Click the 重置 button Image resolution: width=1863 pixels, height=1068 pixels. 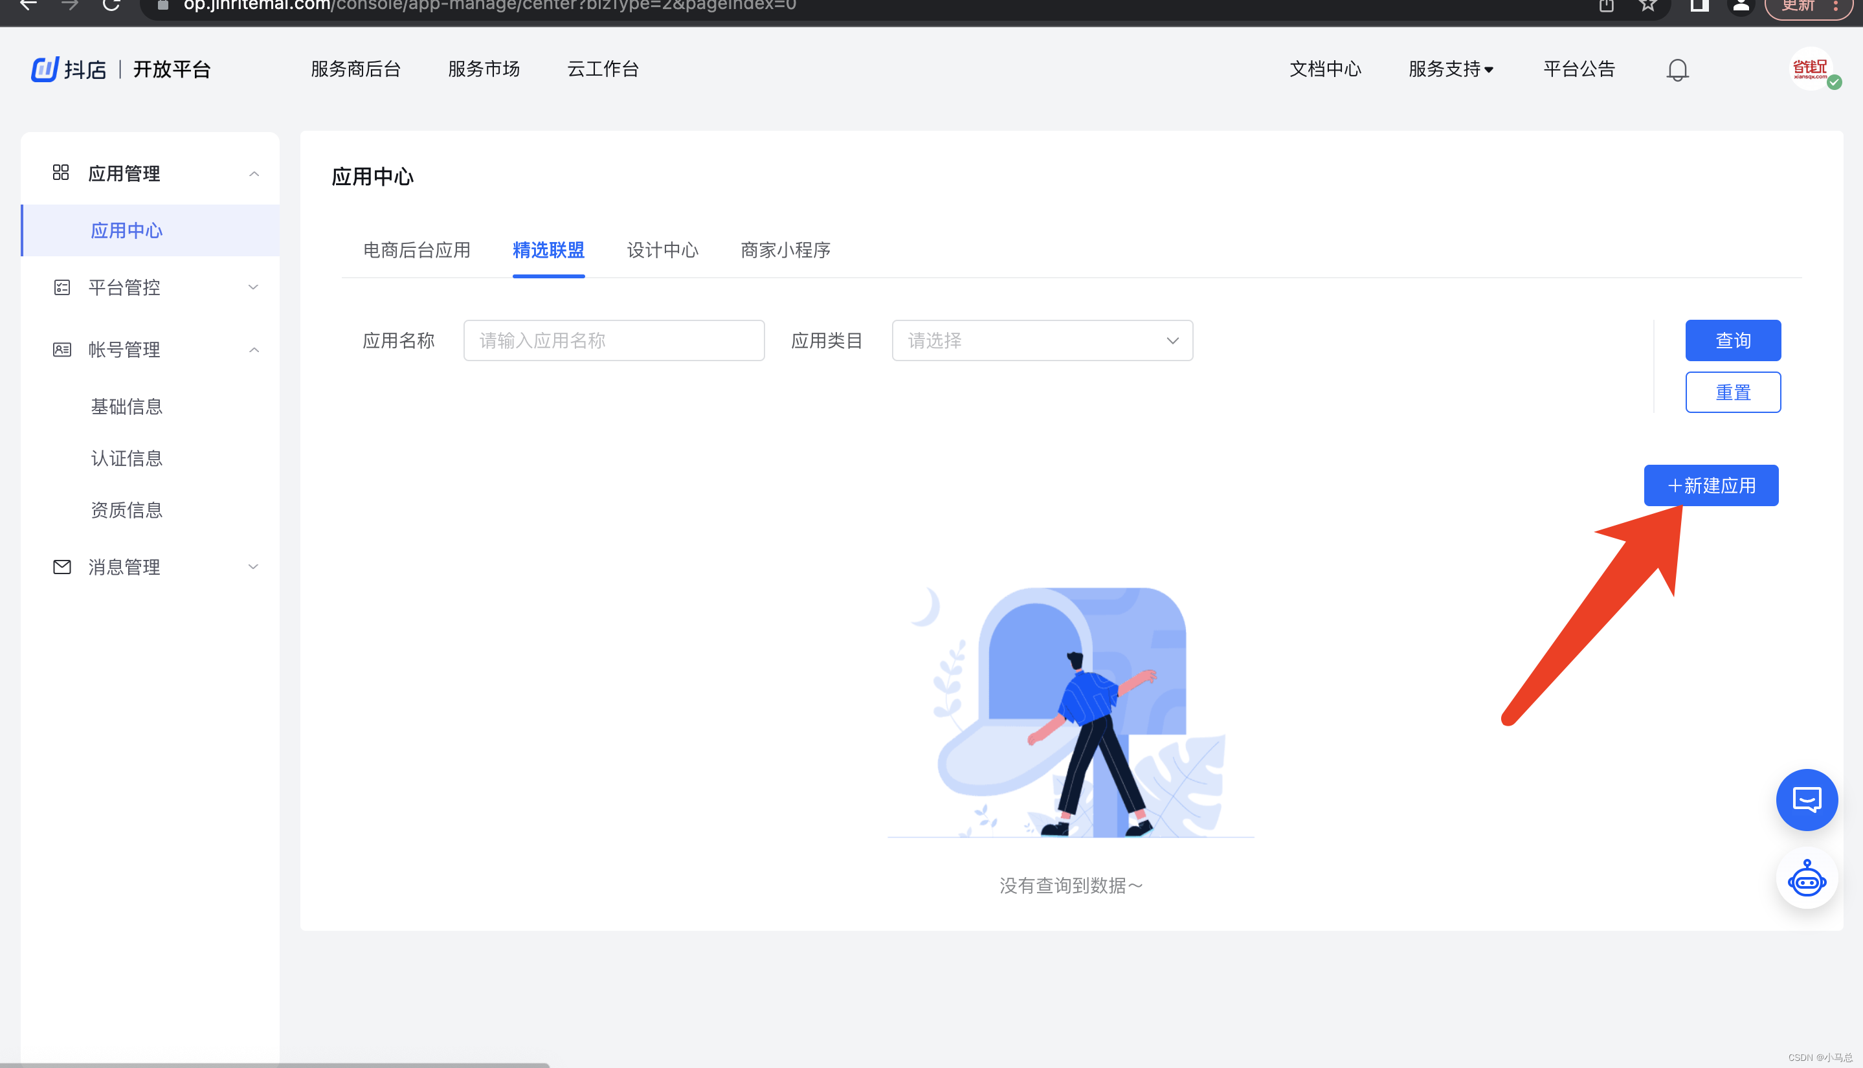tap(1732, 392)
